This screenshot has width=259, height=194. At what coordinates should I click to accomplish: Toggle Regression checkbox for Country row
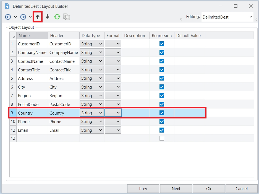(x=162, y=113)
